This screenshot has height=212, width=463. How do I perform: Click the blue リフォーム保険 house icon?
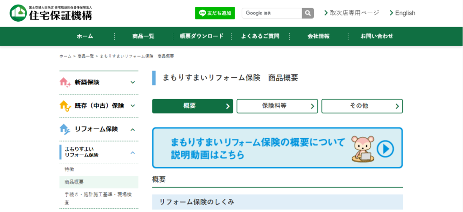coord(65,129)
